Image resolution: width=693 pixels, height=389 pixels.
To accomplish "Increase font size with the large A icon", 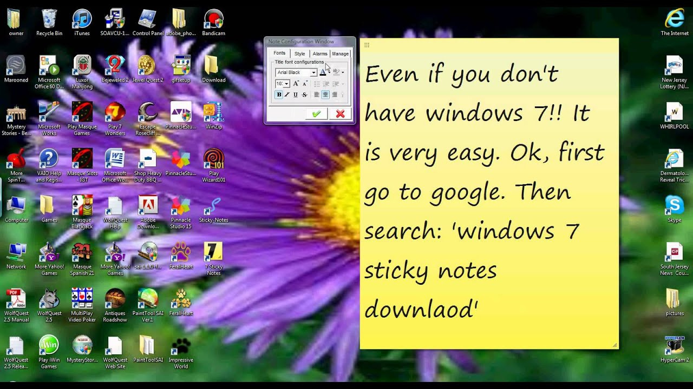I will click(x=296, y=84).
